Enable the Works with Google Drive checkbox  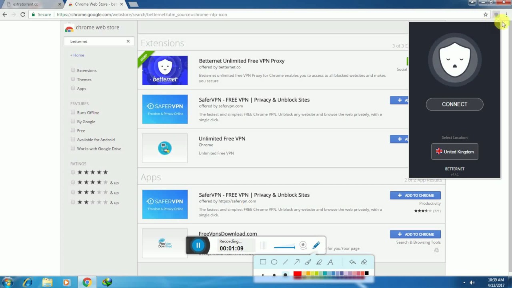coord(73,148)
